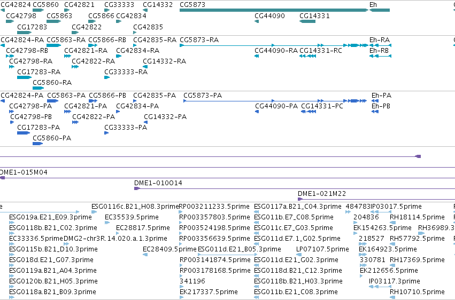Select the IP03117.3prime EST label
This screenshot has height=300, width=455.
(x=395, y=281)
